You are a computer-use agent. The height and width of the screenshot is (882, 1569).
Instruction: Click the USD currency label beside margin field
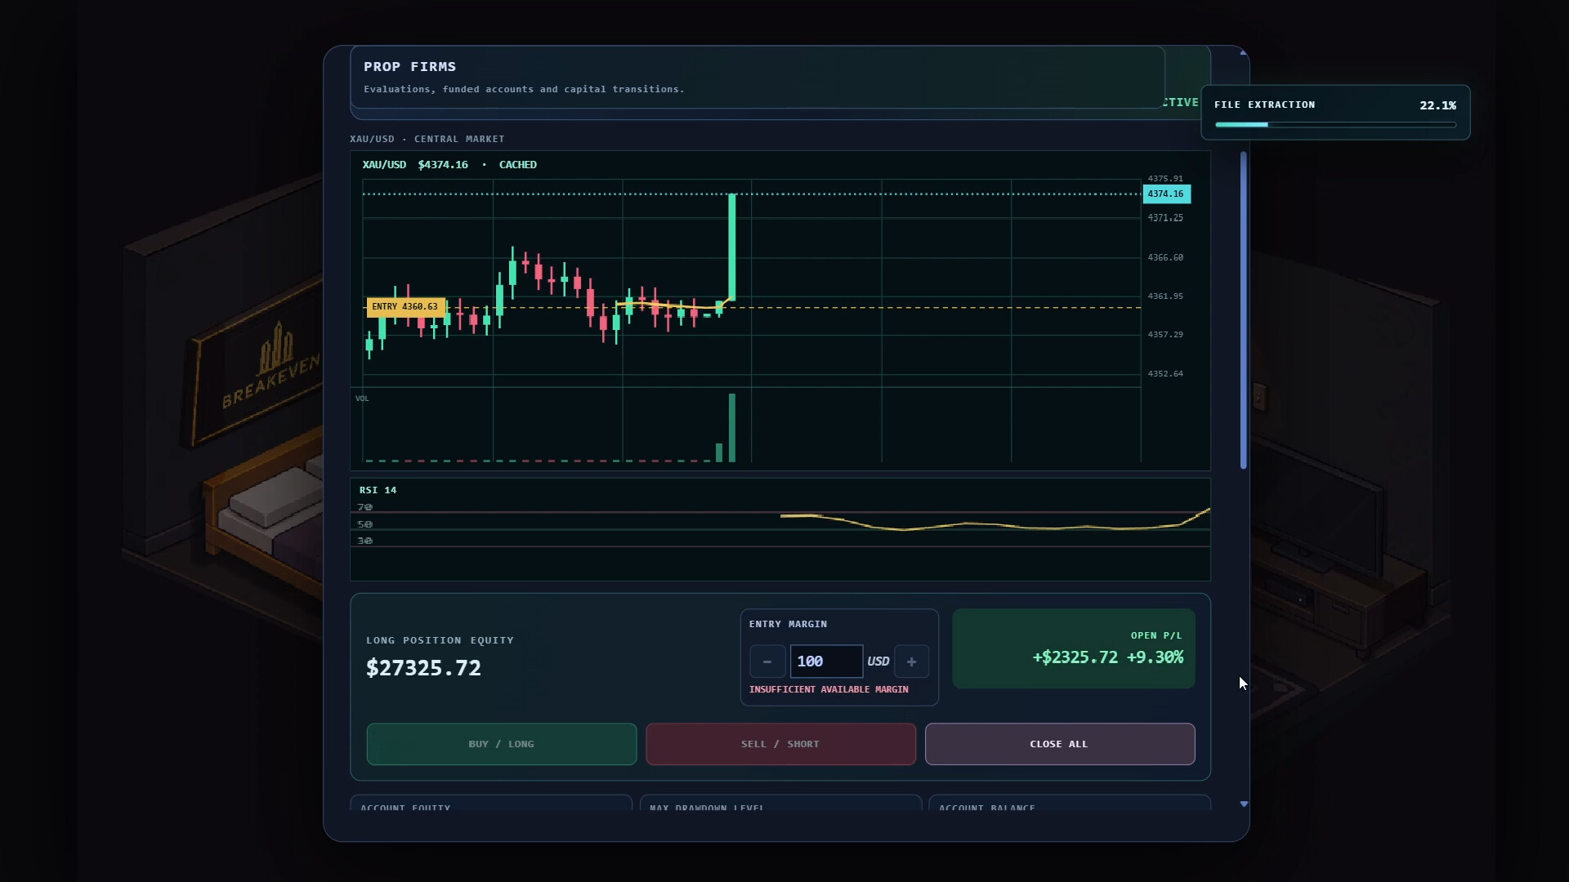pos(878,661)
